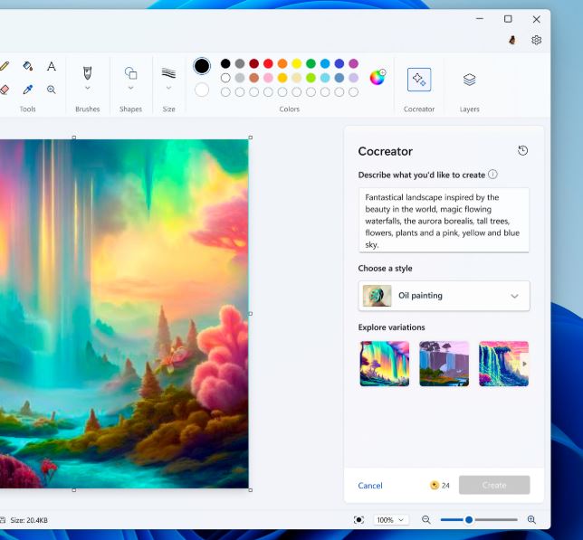Pick the Eraser tool
The image size is (583, 540).
tap(5, 90)
